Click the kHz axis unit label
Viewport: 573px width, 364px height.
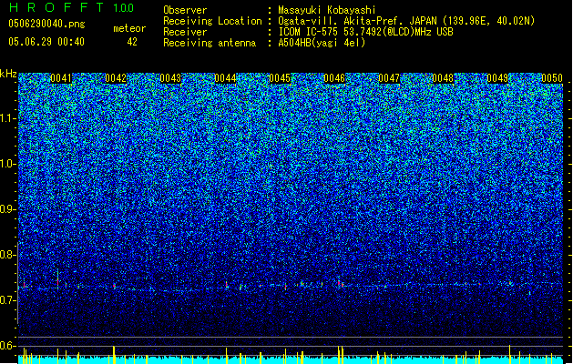[x=8, y=74]
